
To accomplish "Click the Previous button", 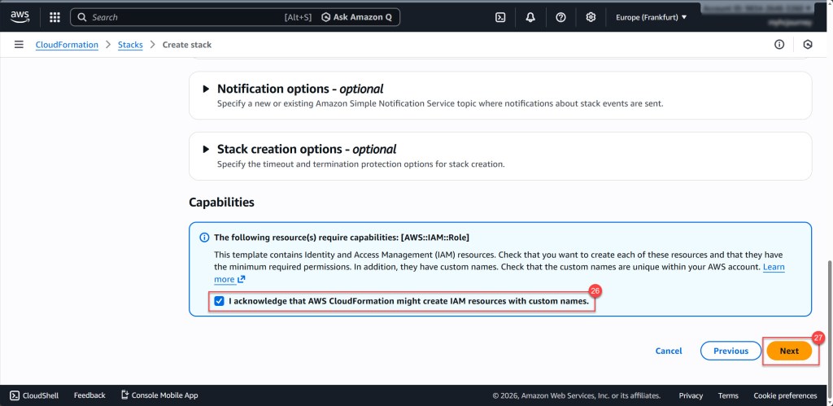I will tap(731, 351).
